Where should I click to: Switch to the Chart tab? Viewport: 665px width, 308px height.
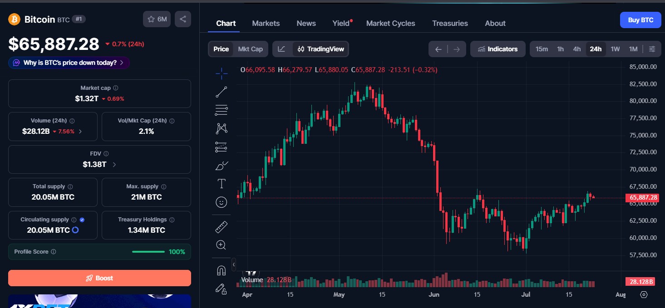point(226,23)
